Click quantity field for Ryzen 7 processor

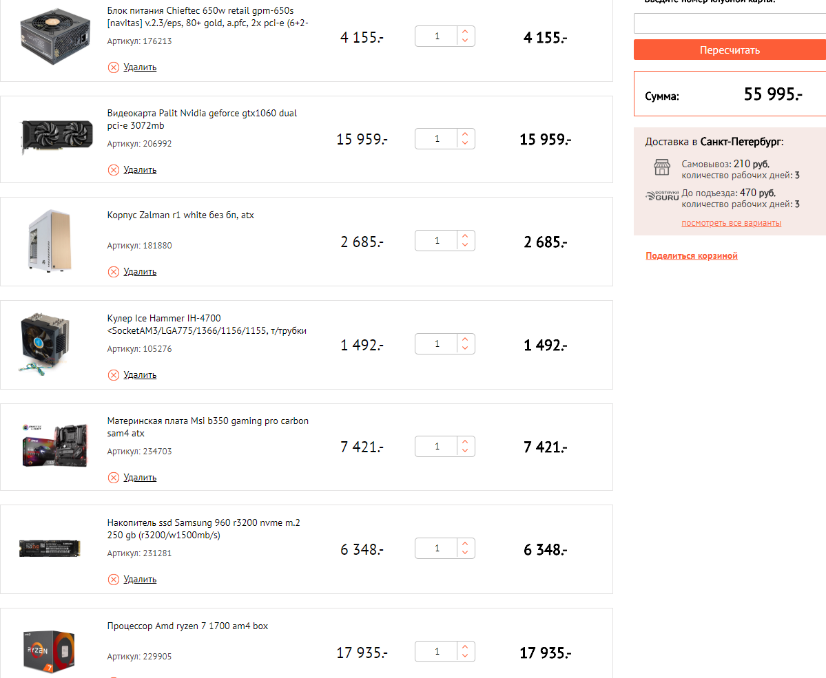pyautogui.click(x=437, y=652)
